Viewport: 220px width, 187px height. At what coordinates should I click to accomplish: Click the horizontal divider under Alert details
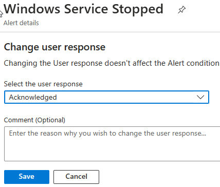pos(110,32)
